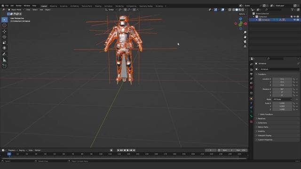Viewport: 301px width, 169px height.
Task: Play the animation forward
Action: click(x=128, y=150)
